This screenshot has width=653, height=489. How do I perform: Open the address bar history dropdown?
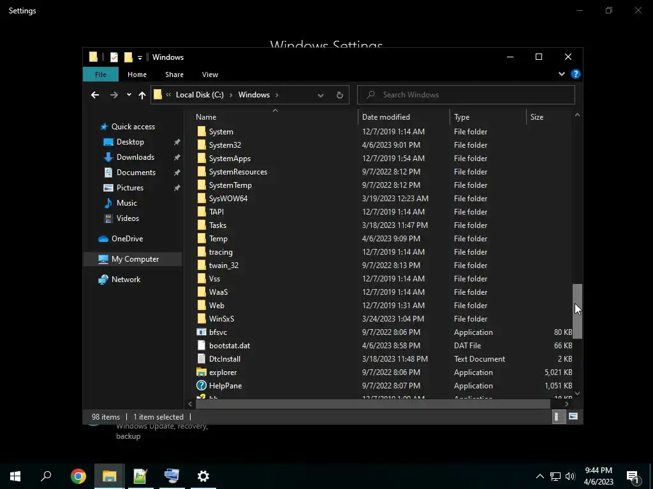(x=321, y=96)
